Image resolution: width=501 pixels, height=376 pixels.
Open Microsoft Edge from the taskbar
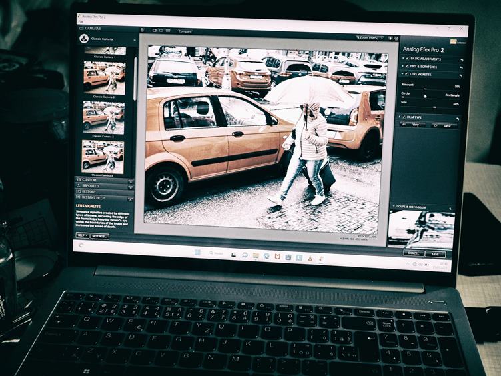(x=266, y=256)
